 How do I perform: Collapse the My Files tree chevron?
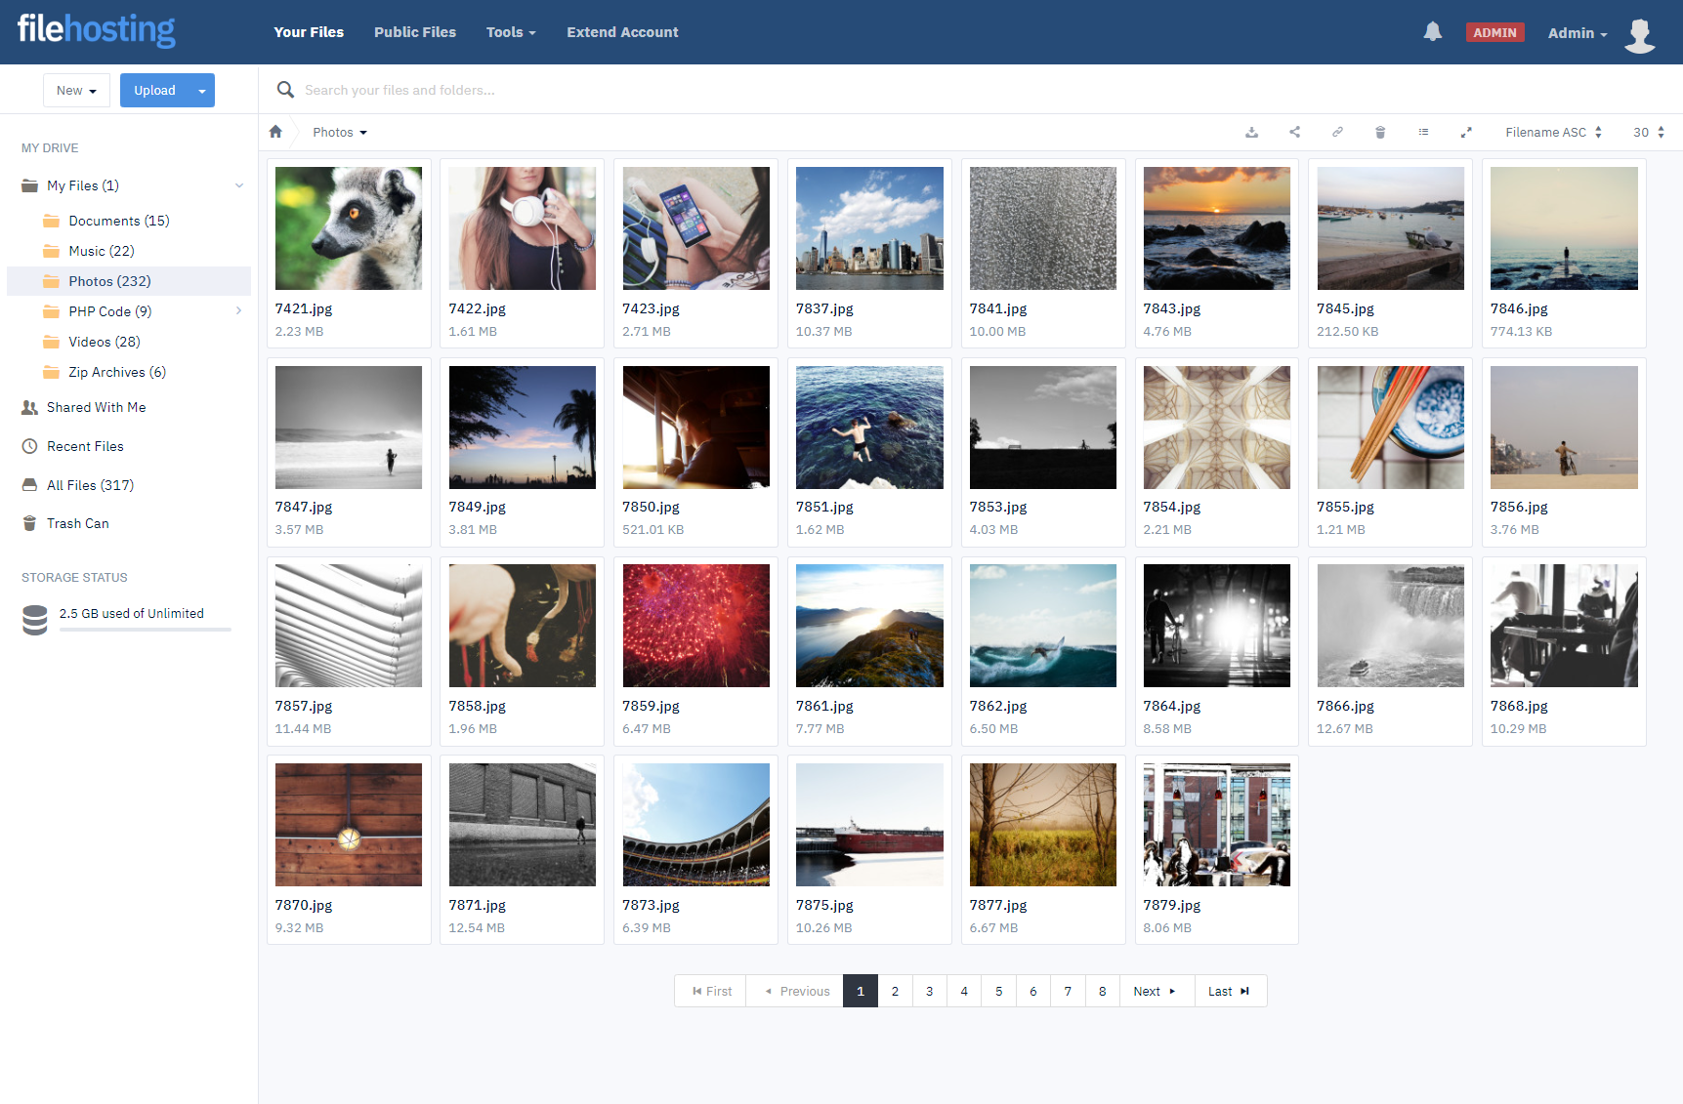click(x=238, y=185)
